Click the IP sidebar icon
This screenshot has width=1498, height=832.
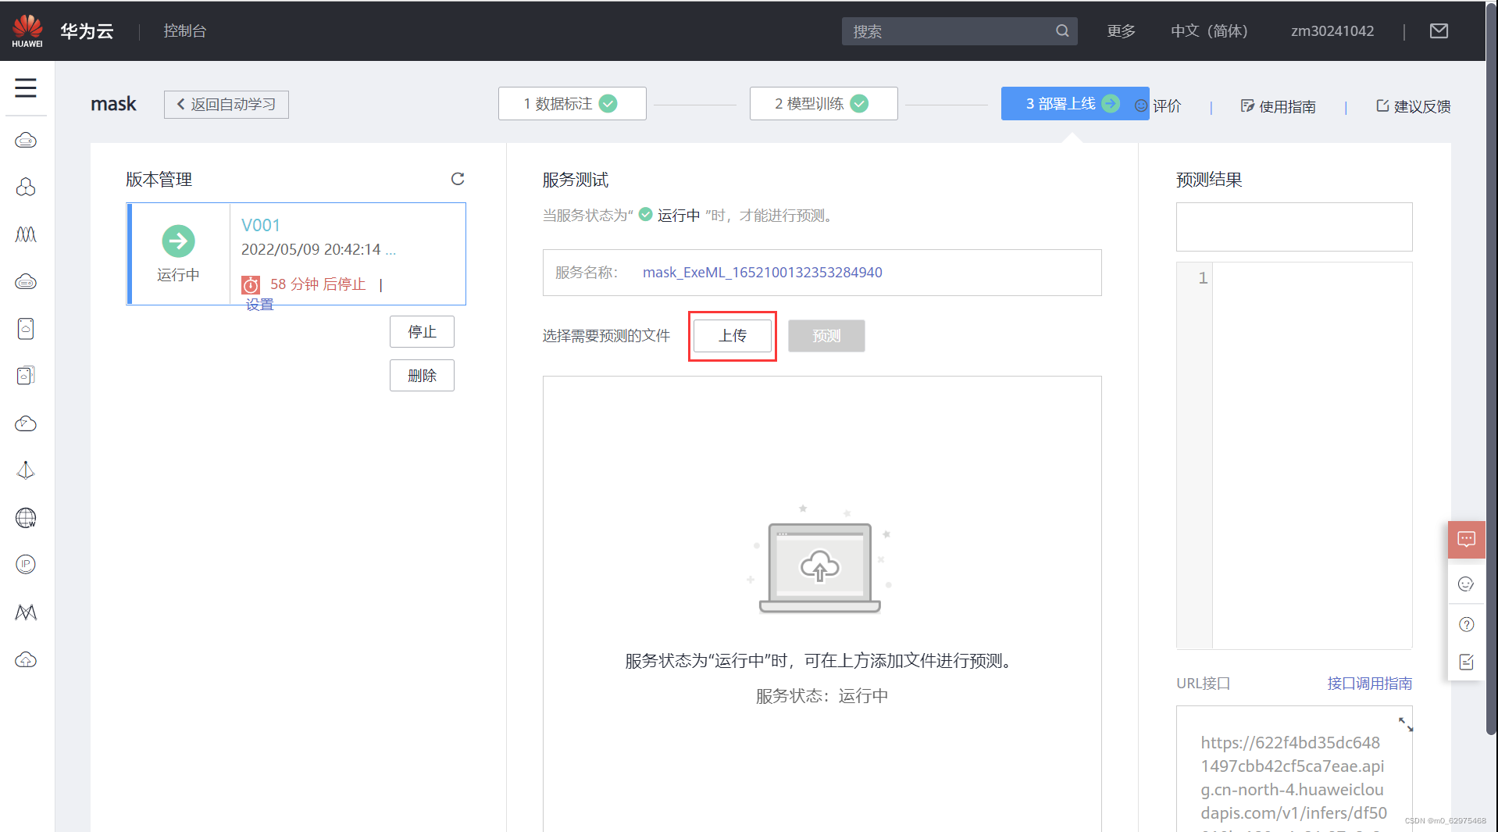point(26,564)
